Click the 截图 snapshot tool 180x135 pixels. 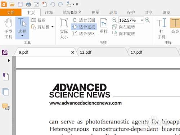tap(38, 20)
